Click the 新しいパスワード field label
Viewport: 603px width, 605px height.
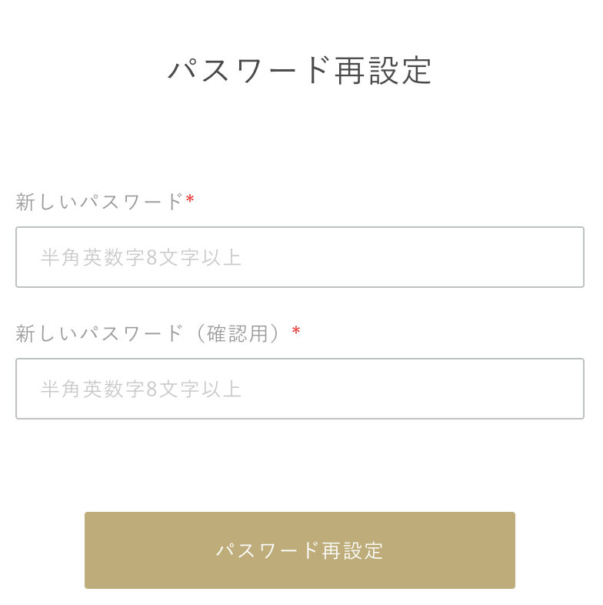click(100, 202)
